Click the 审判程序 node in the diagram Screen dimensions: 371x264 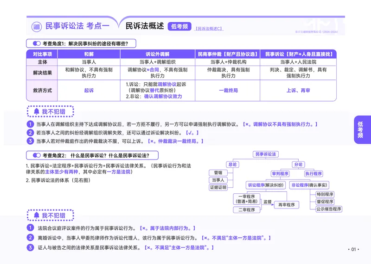pos(280,174)
